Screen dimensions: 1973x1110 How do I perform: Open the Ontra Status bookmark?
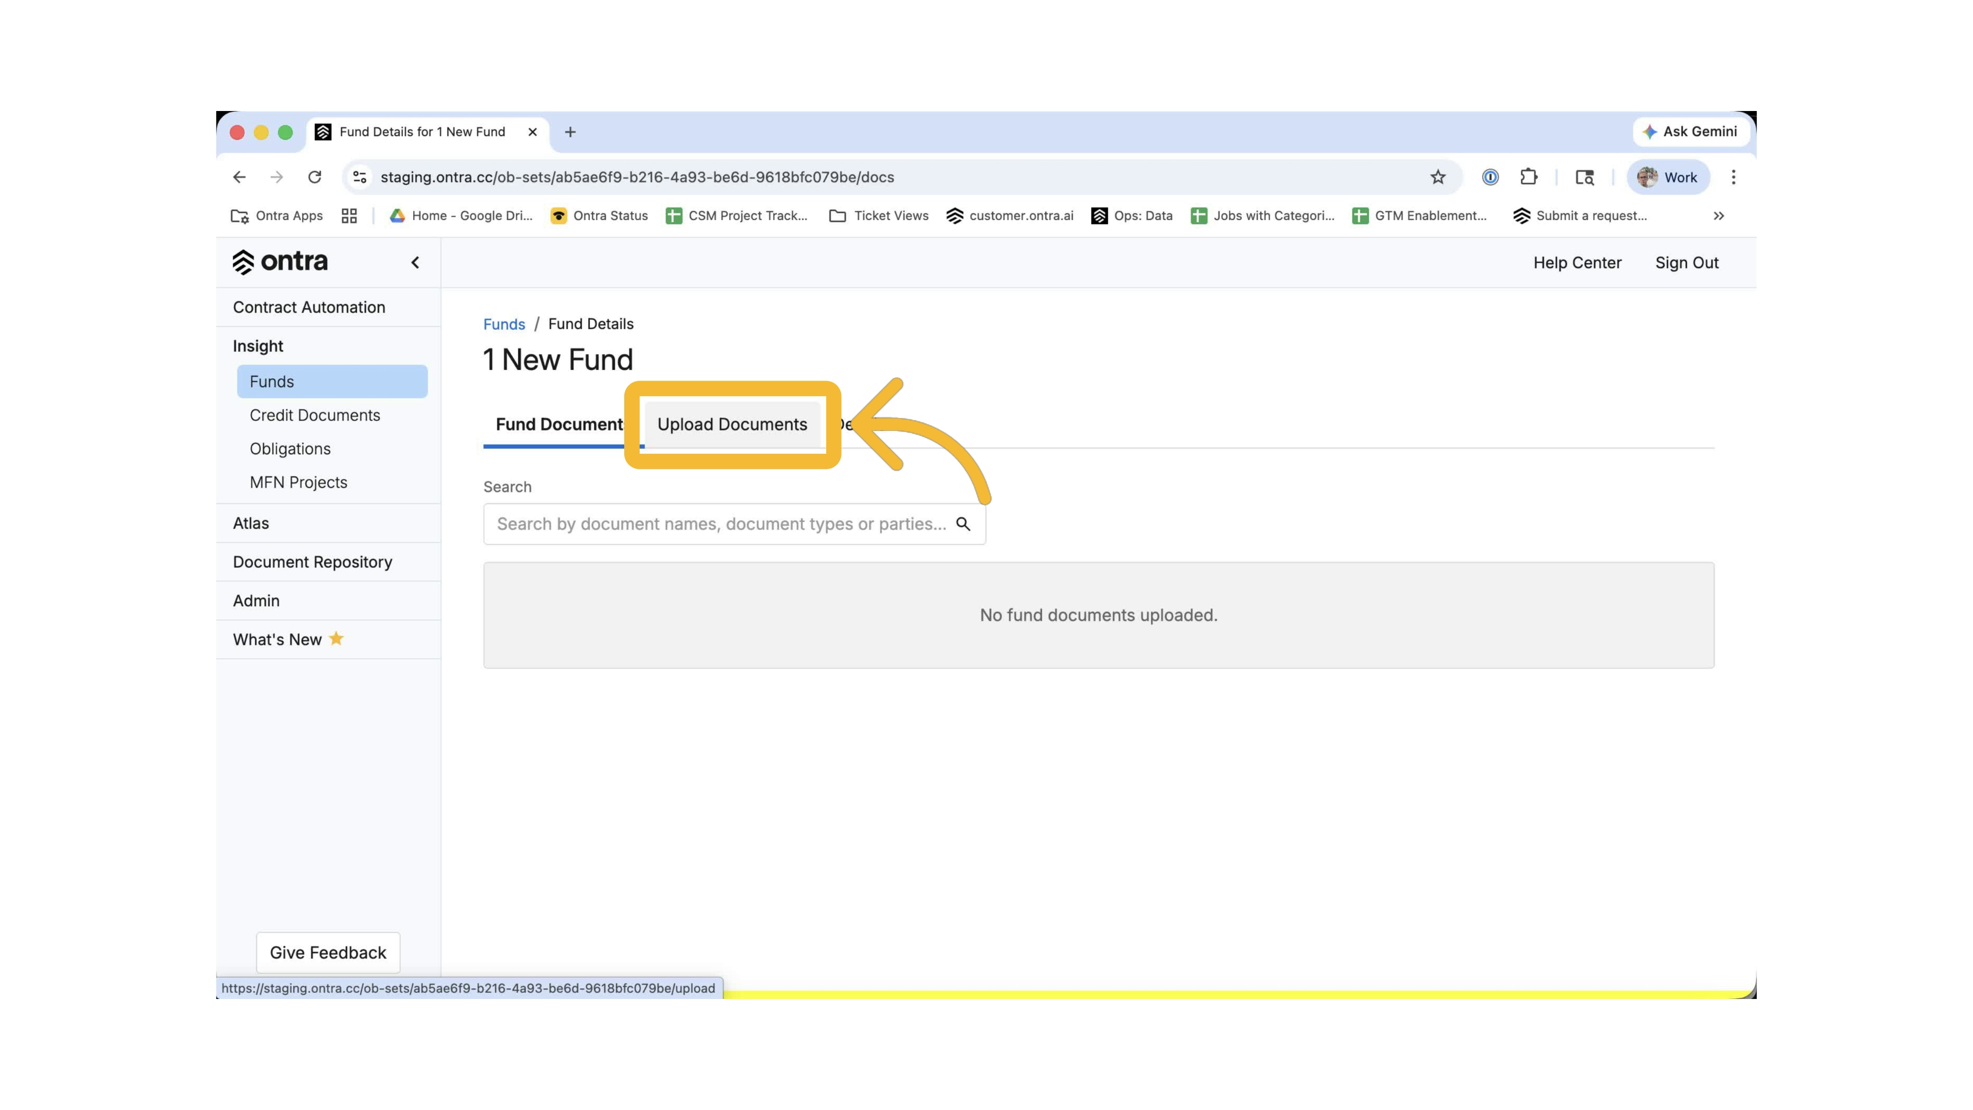pyautogui.click(x=599, y=216)
